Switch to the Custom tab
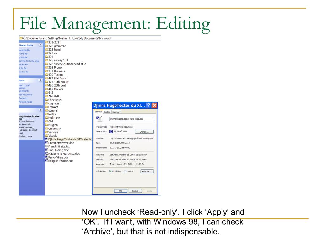Image resolution: width=325 pixels, height=243 pixels. 107,112
